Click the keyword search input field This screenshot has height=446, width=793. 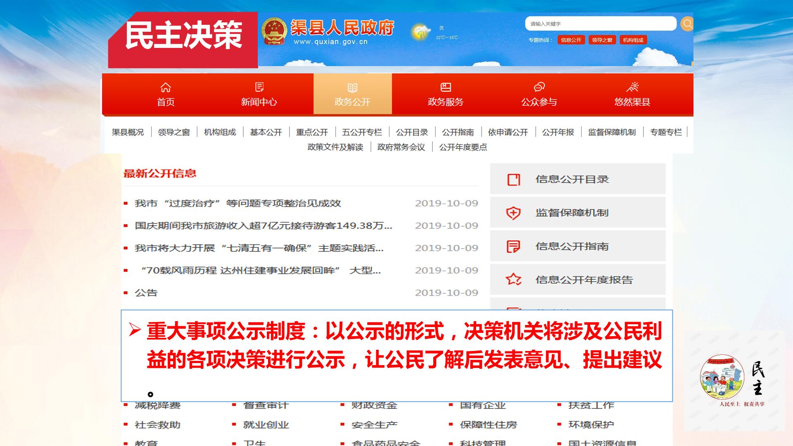[601, 24]
